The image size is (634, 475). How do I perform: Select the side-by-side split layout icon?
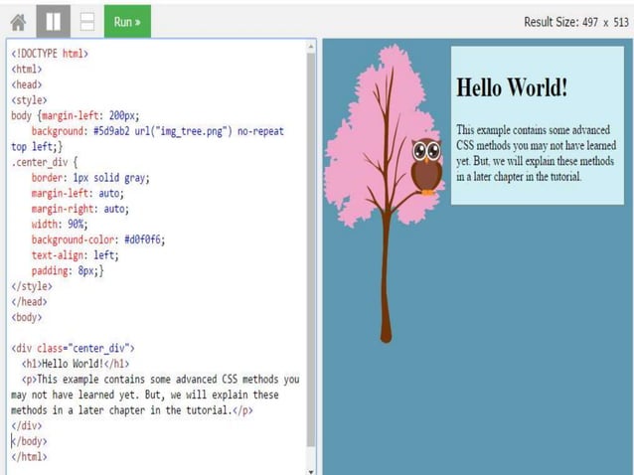[x=53, y=21]
